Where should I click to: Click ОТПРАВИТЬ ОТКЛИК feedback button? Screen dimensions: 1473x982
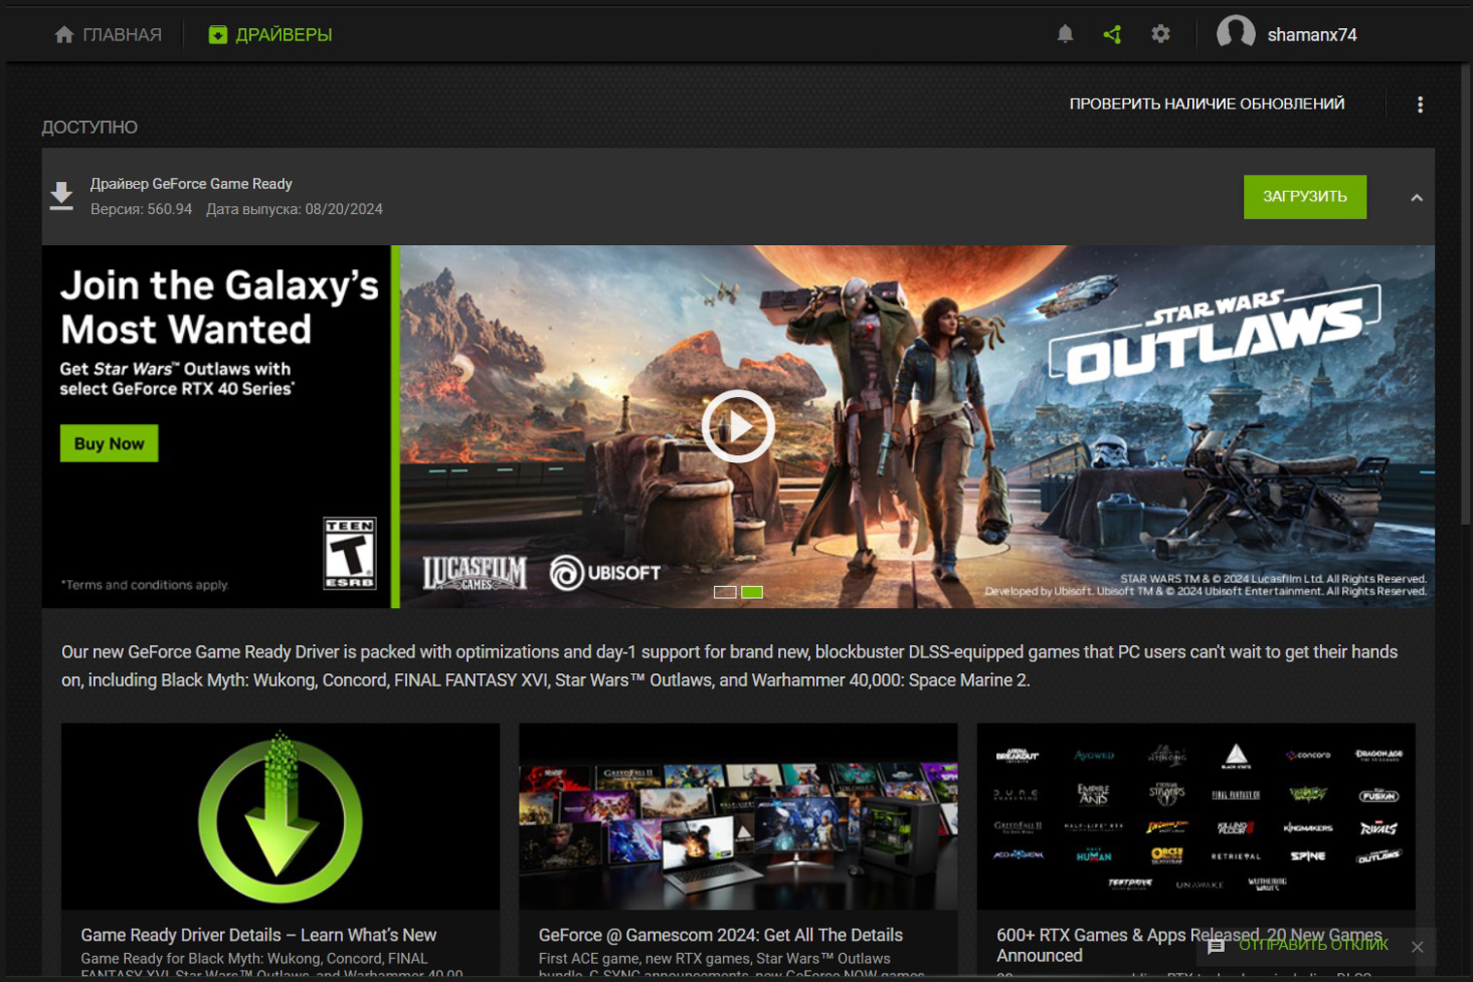(1313, 945)
